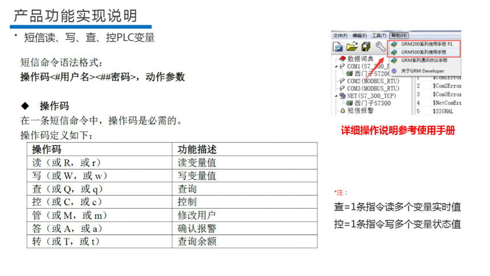The height and width of the screenshot is (276, 490).
Task: Click the cell 查询余额
Action: [x=244, y=242]
